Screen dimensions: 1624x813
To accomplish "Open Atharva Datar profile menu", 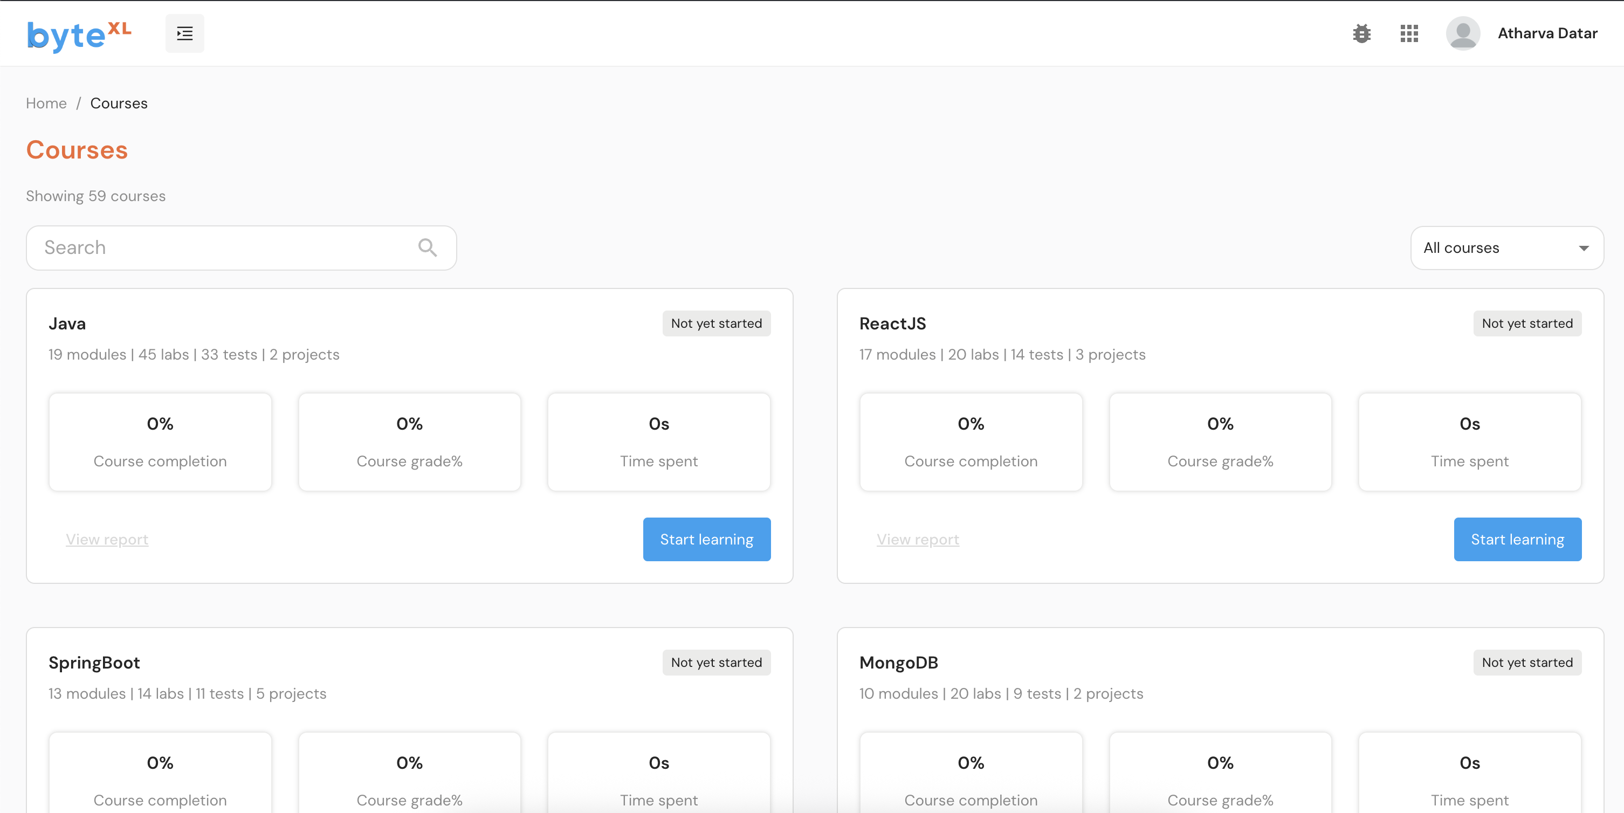I will [x=1547, y=33].
